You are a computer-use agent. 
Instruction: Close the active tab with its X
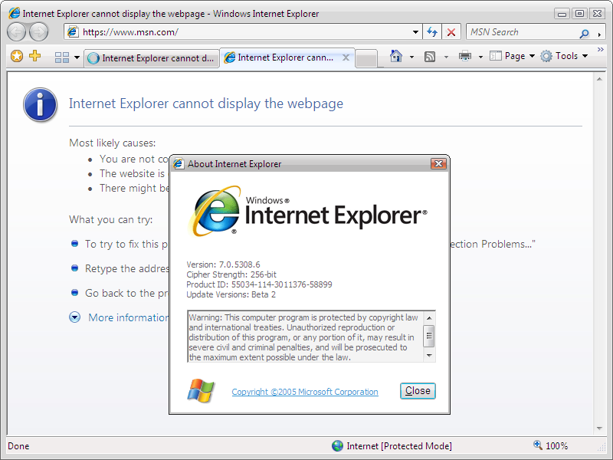[x=346, y=58]
